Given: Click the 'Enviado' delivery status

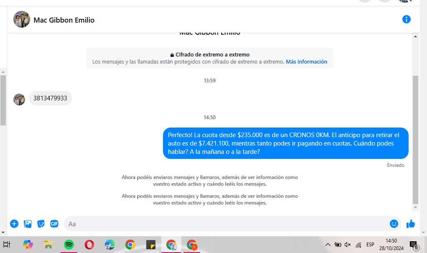Looking at the screenshot, I should tap(396, 165).
